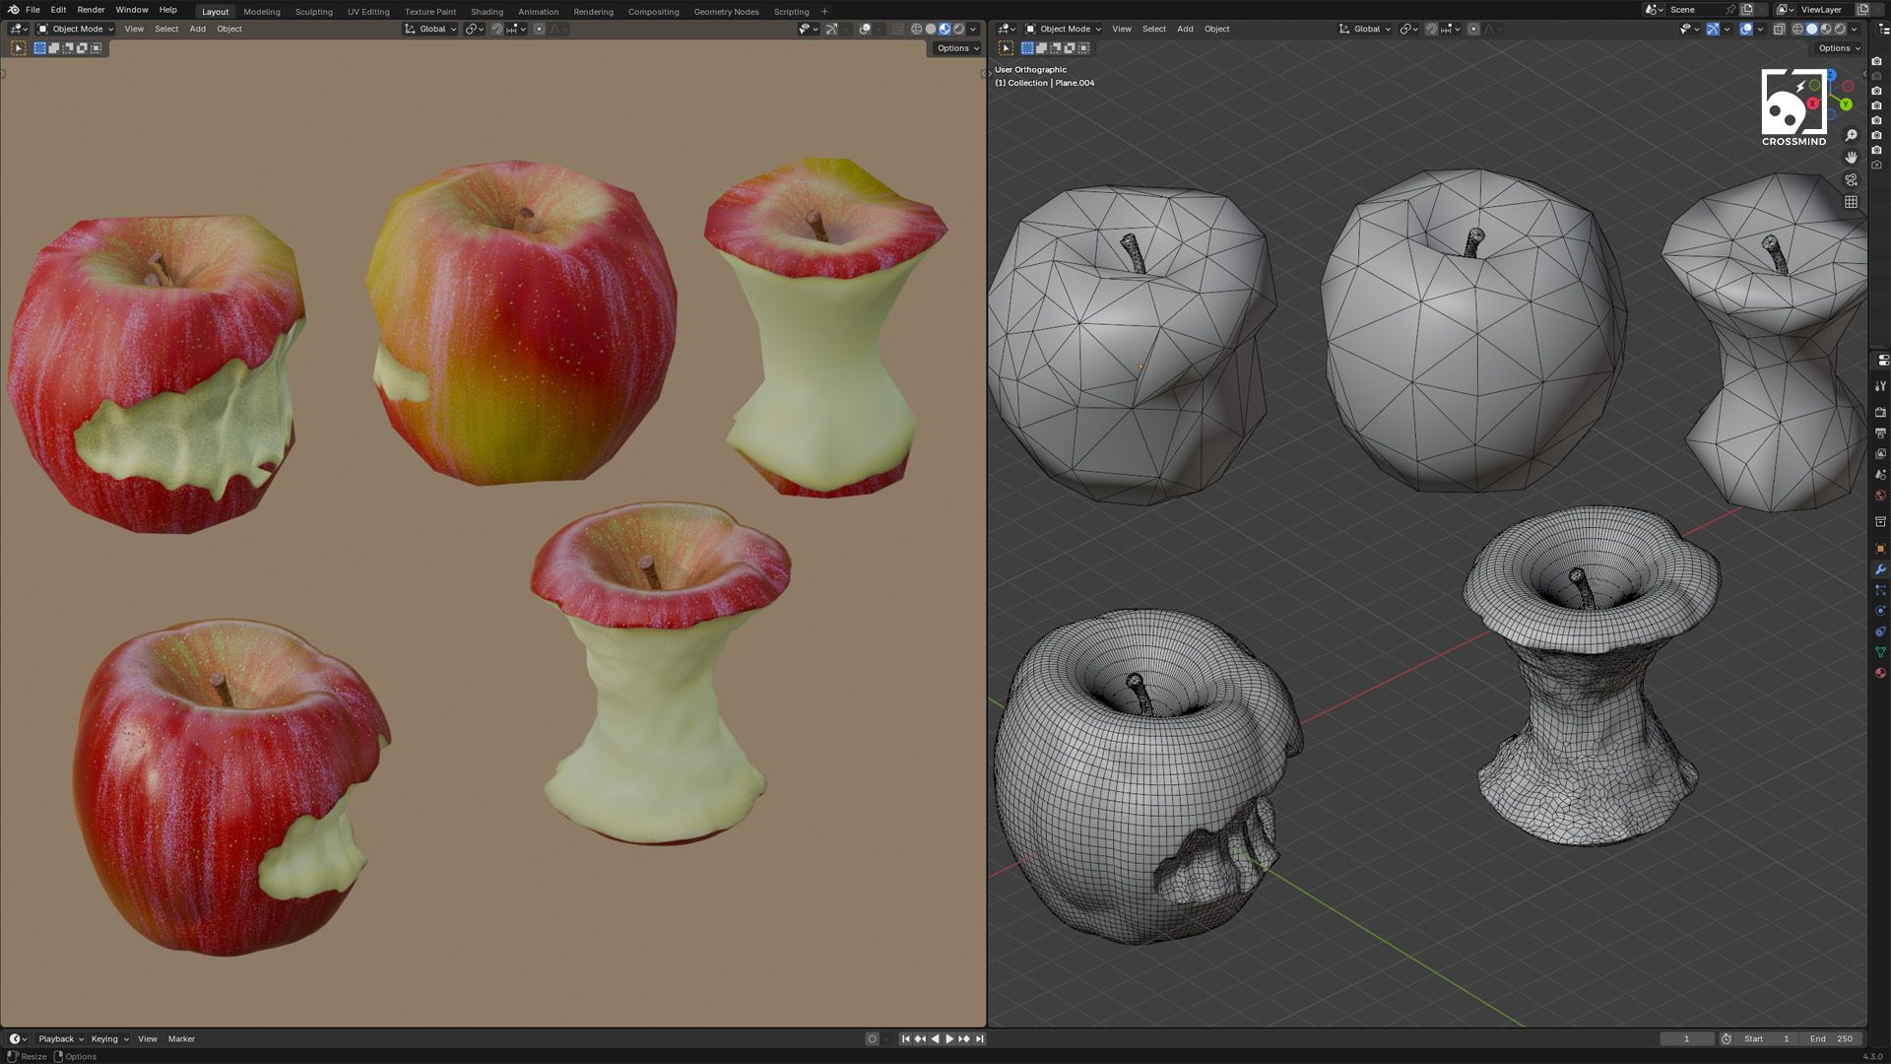This screenshot has height=1064, width=1891.
Task: Toggle overlays display in right viewport
Action: click(1746, 29)
